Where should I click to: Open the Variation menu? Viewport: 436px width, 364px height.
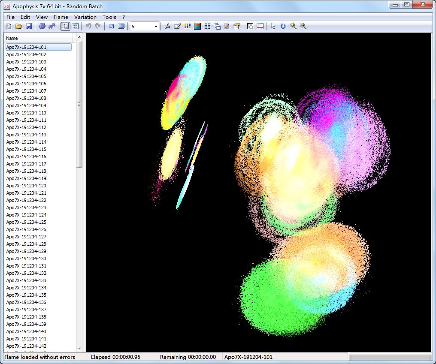85,17
